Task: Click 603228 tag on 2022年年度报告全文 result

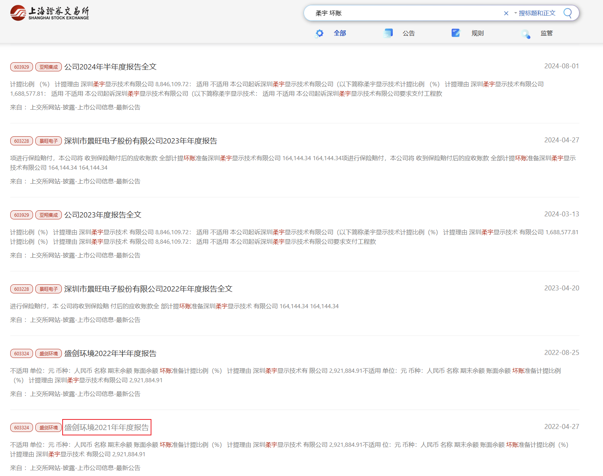Action: (22, 289)
